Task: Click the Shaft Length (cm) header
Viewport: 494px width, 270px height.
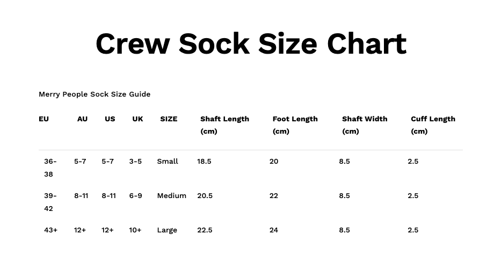Action: click(x=224, y=125)
